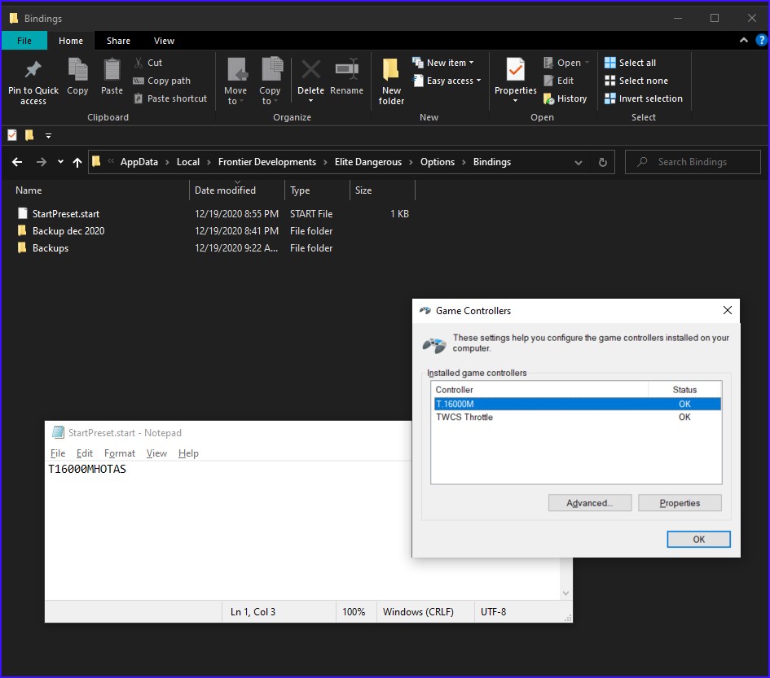Open Notepad's View menu
Viewport: 770px width, 678px height.
(156, 453)
